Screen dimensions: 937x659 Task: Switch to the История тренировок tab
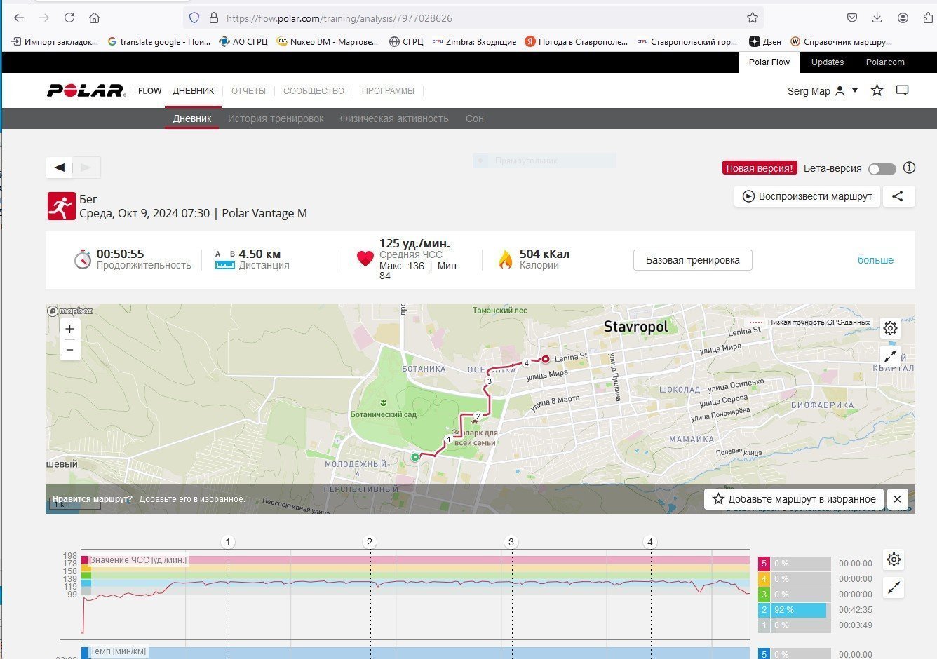(x=276, y=118)
